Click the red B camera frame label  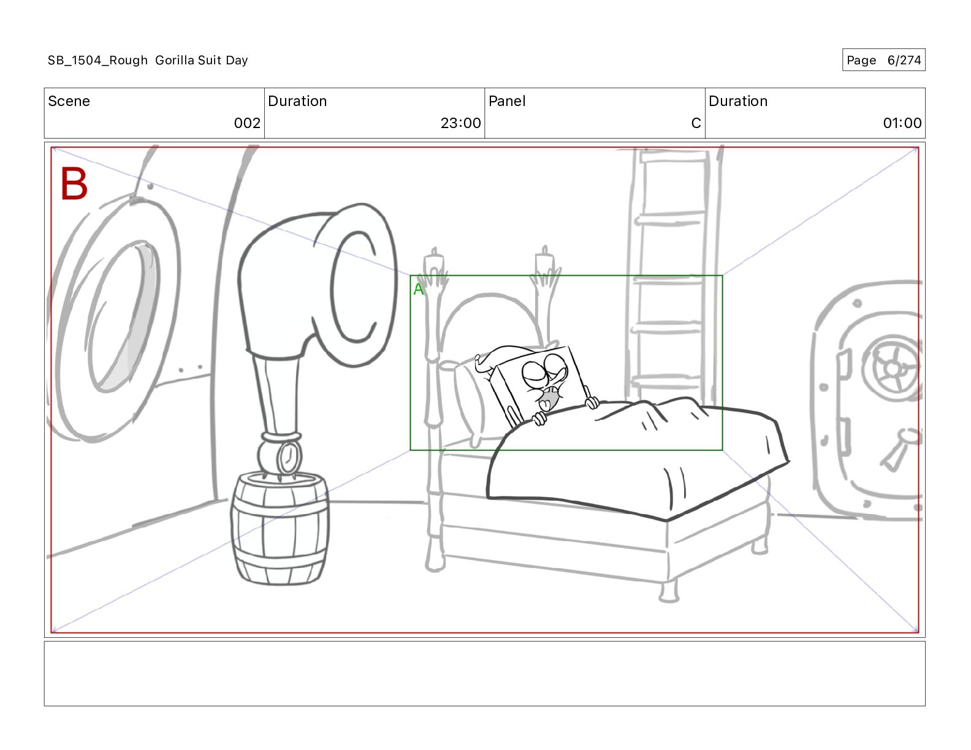[74, 184]
